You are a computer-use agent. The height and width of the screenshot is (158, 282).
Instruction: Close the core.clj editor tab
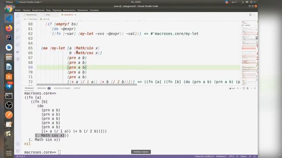(x=75, y=14)
